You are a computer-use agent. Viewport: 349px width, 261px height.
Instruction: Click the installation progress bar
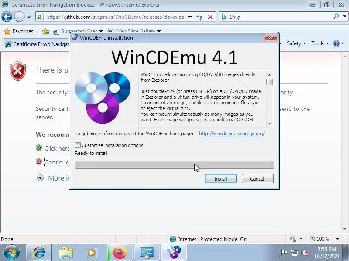click(174, 164)
